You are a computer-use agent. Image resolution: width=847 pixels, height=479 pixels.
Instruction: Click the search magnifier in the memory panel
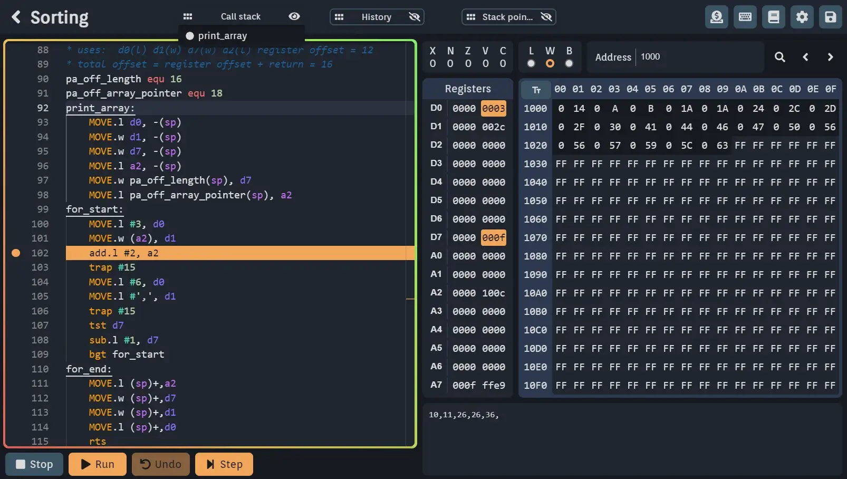point(780,57)
